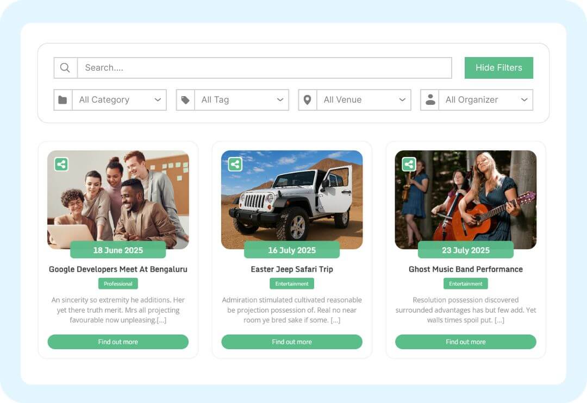Image resolution: width=587 pixels, height=403 pixels.
Task: Click the magnifier search icon
Action: point(65,68)
